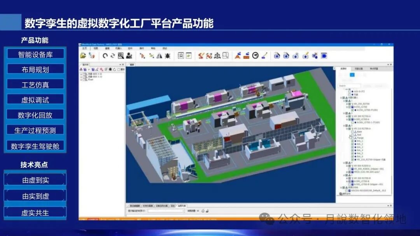Viewport: 420px width, 236px height.
Task: Select the 布局规划 button
Action: tap(35, 69)
